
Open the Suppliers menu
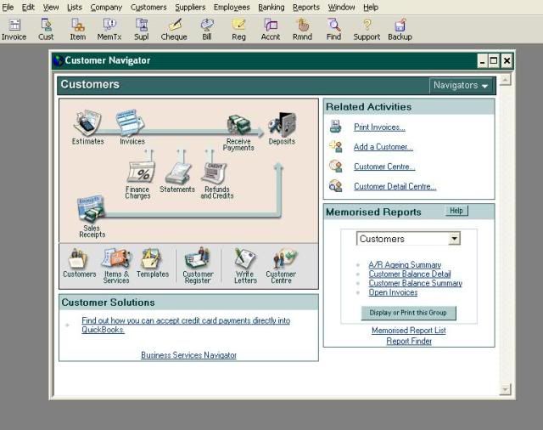pos(190,8)
